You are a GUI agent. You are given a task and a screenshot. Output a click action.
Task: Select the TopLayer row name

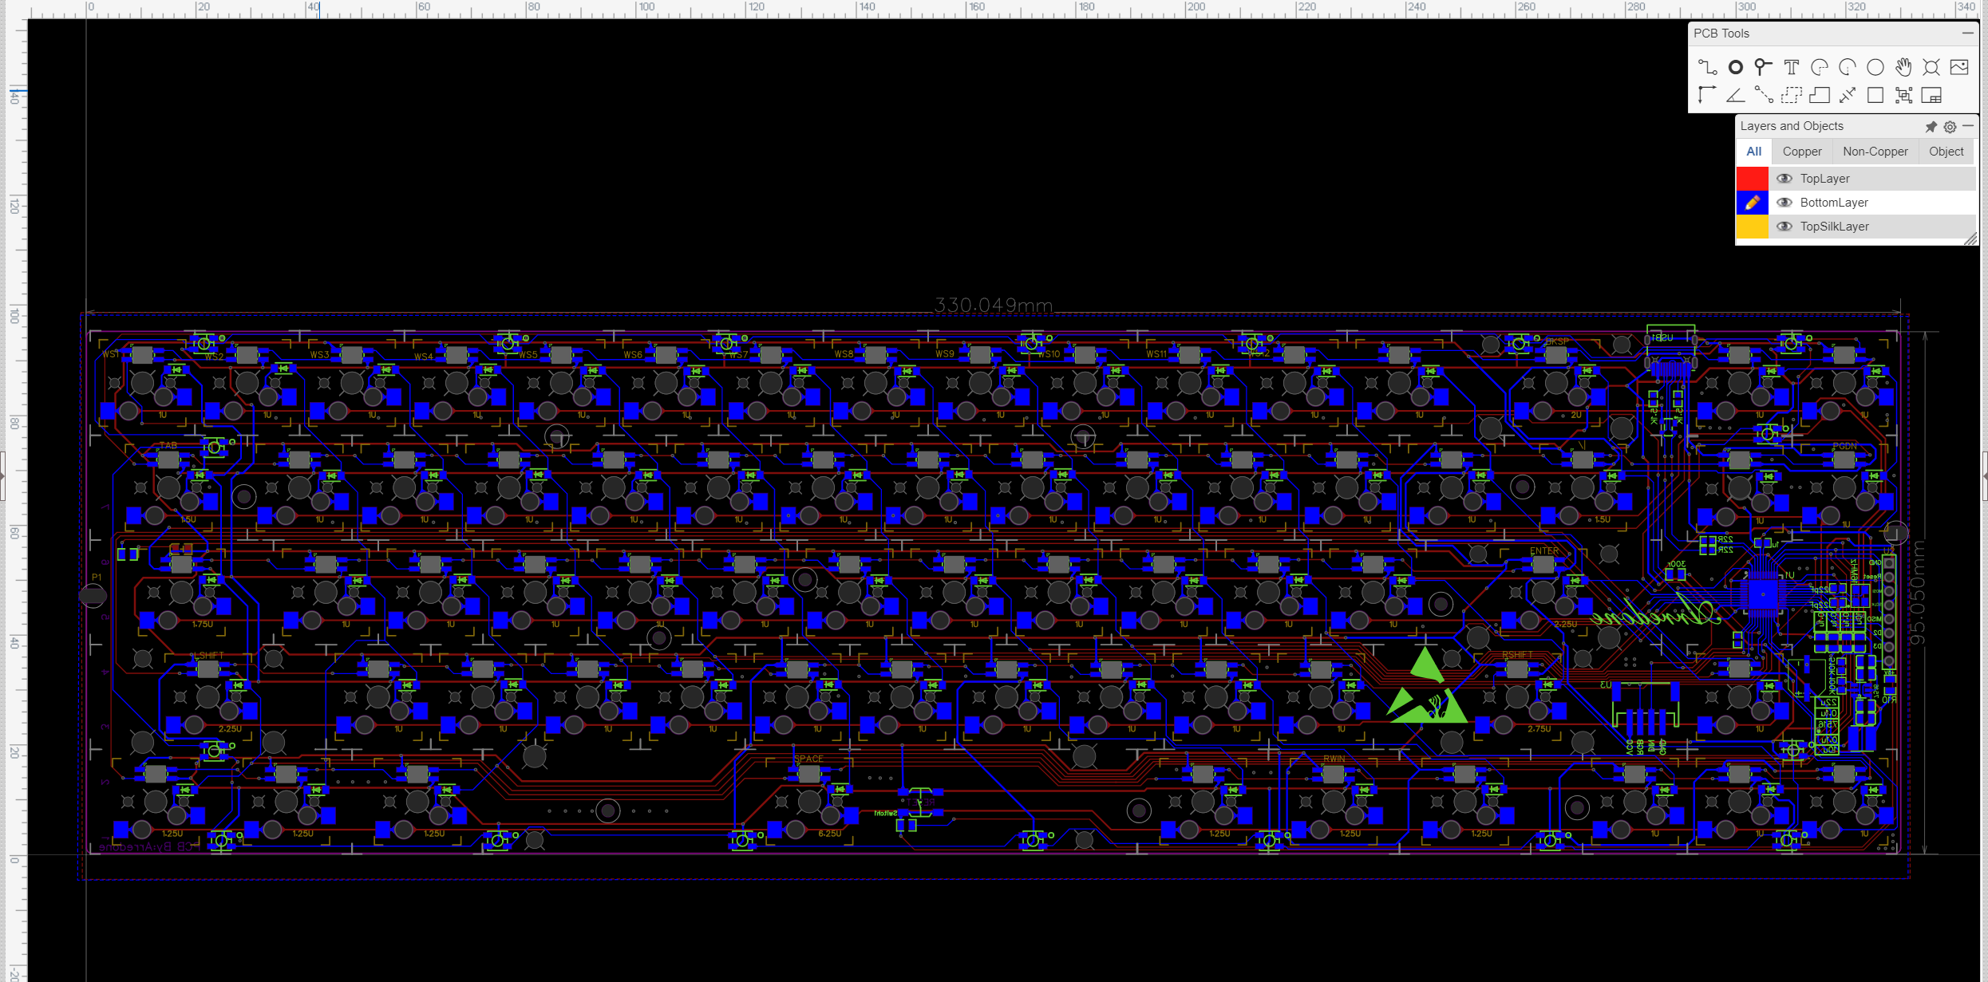point(1824,179)
